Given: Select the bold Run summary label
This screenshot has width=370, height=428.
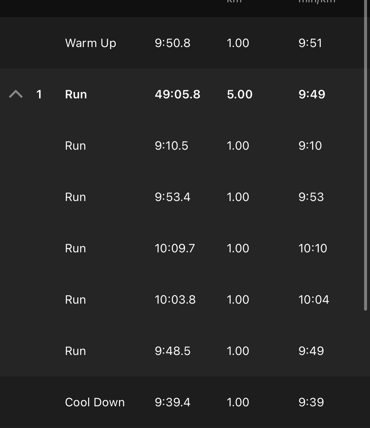Looking at the screenshot, I should point(76,94).
